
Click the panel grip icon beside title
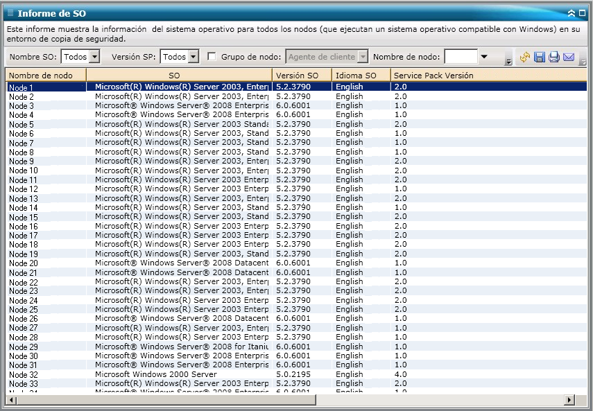(x=10, y=13)
